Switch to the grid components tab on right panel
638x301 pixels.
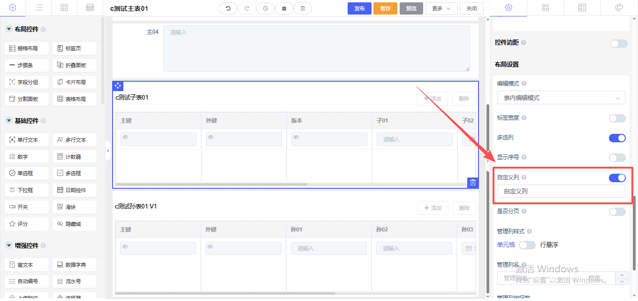[545, 8]
